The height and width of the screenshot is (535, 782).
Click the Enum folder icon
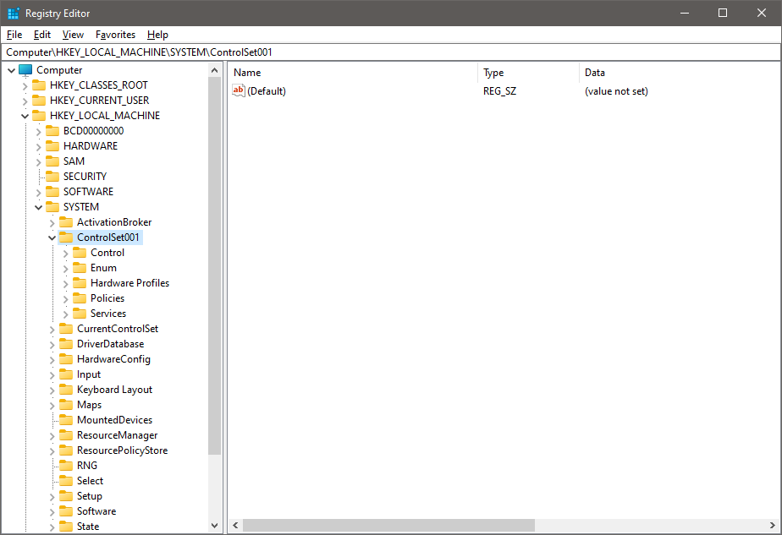coord(80,268)
